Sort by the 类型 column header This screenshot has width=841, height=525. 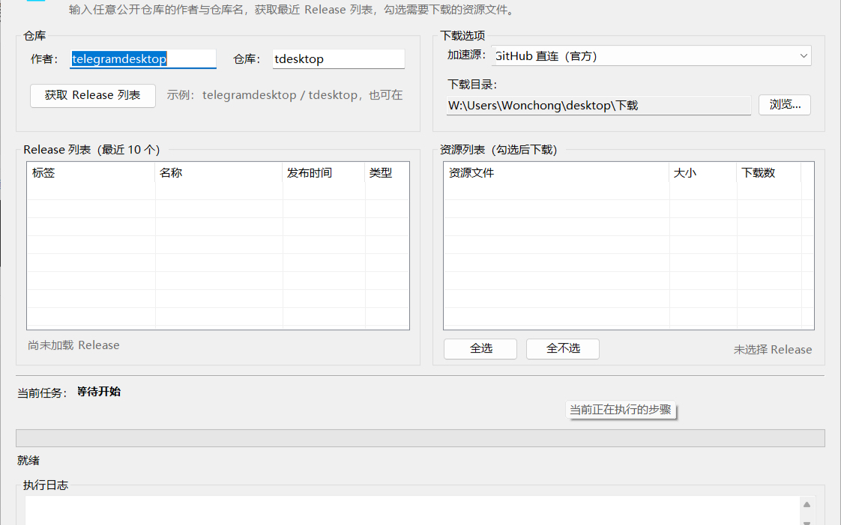coord(387,173)
